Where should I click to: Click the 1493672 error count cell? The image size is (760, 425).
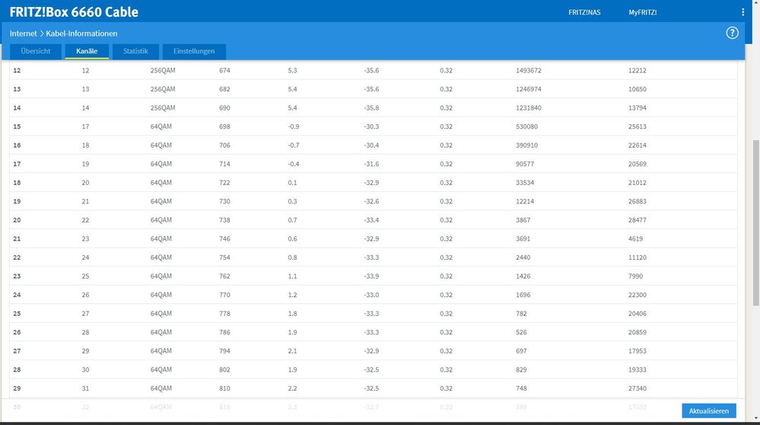point(528,70)
